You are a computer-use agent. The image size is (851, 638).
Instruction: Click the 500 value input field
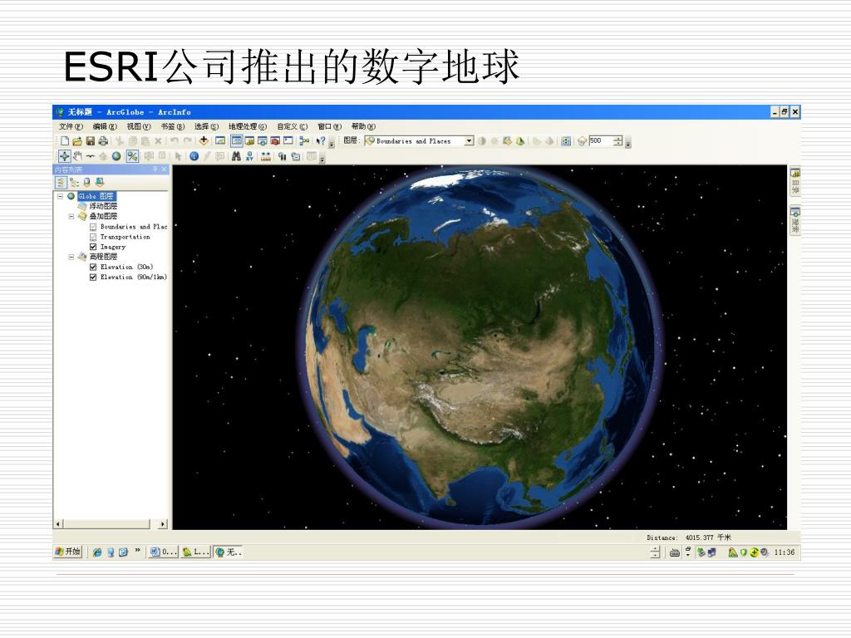[x=601, y=141]
